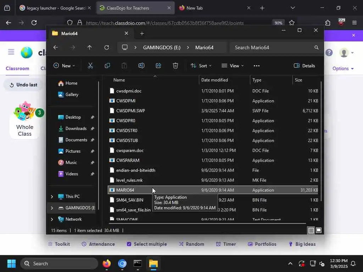Switch to large thumbnails view icon
363x272 pixels.
tap(319, 230)
